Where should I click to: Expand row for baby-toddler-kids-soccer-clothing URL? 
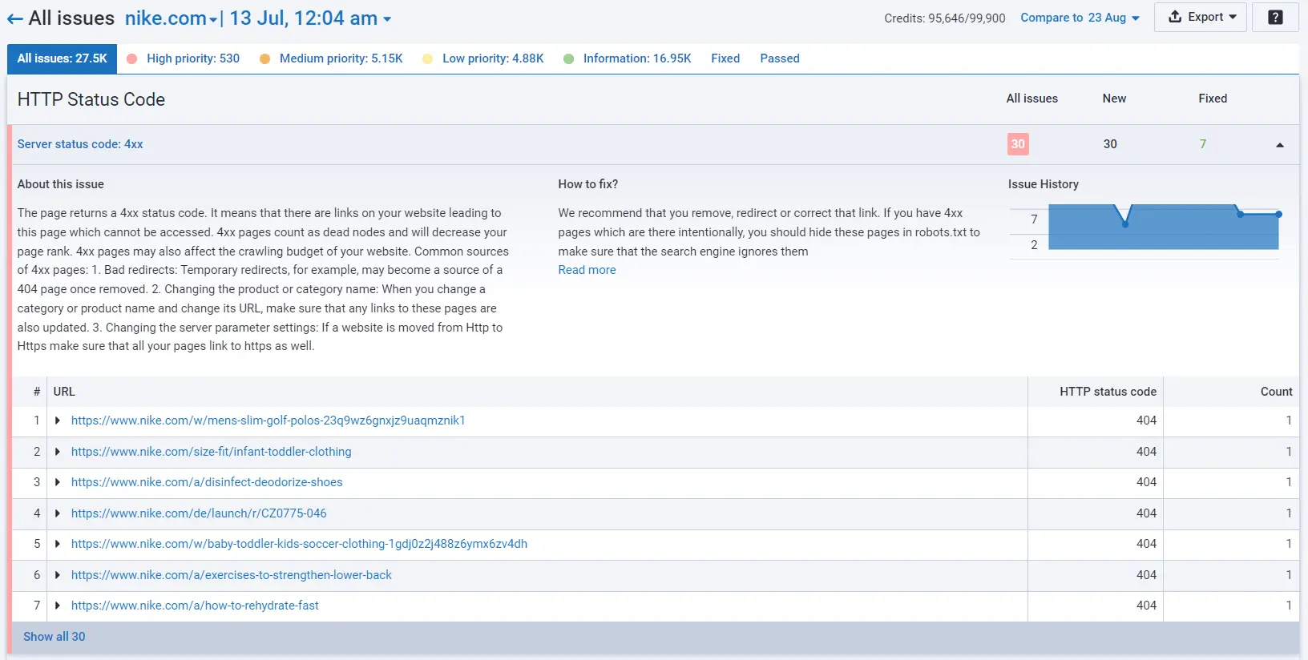[58, 544]
